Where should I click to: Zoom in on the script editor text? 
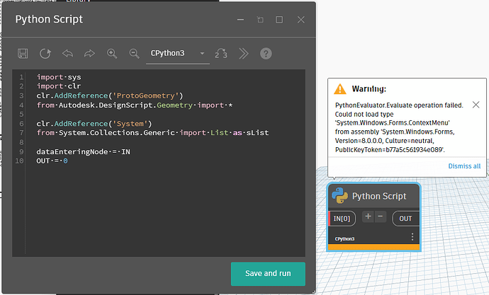[x=112, y=54]
